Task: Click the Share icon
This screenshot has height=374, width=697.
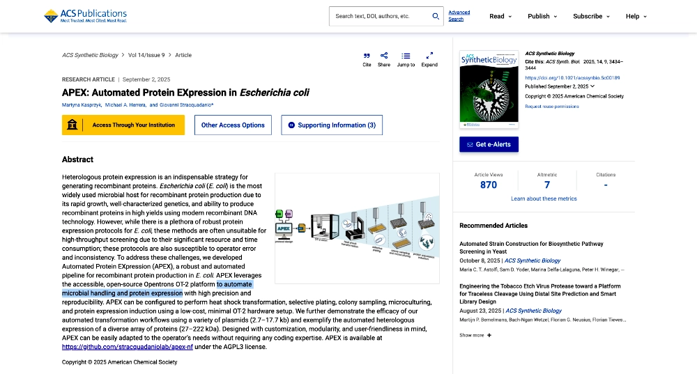Action: [x=384, y=56]
